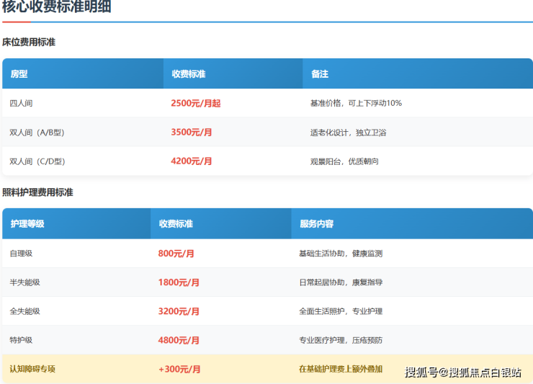Click the 半失能级 row label
Image resolution: width=533 pixels, height=384 pixels.
pyautogui.click(x=24, y=282)
